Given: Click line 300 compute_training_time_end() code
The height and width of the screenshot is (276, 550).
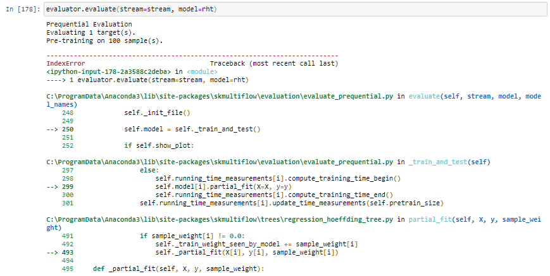Looking at the screenshot, I should (274, 195).
